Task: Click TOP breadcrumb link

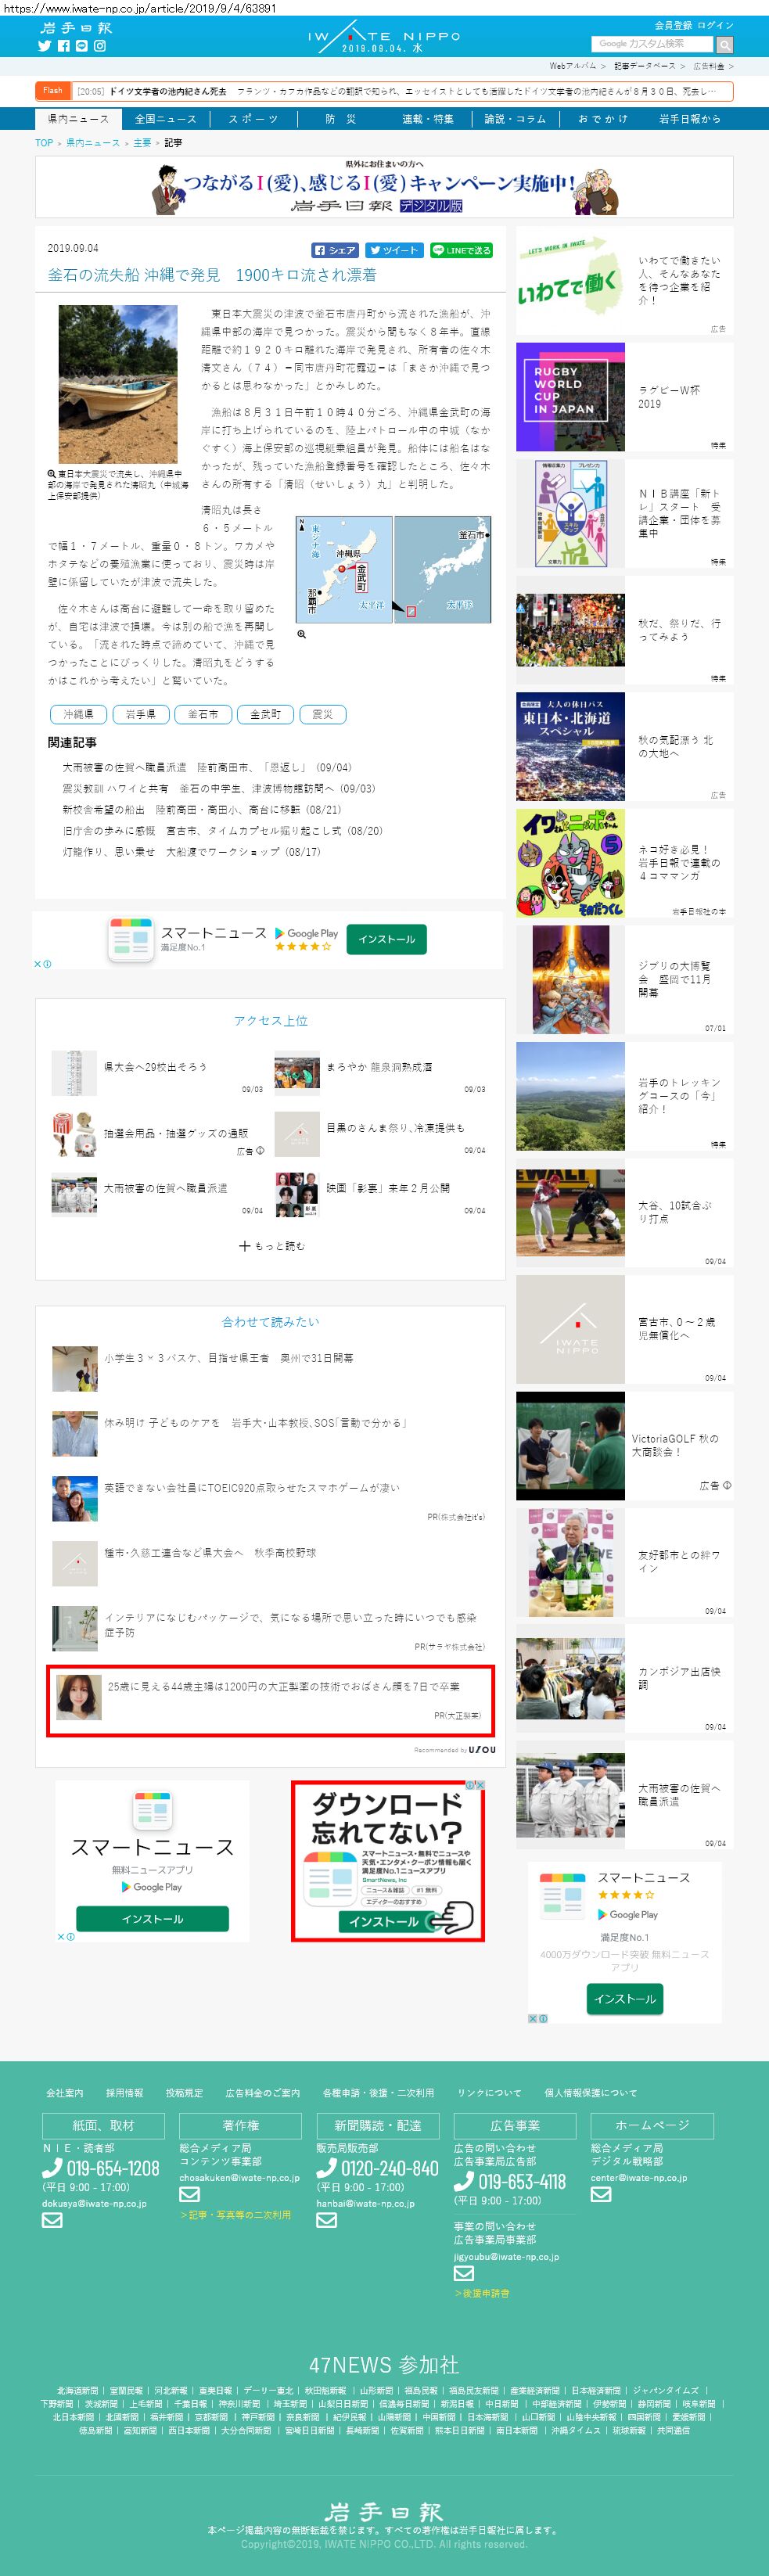Action: [44, 143]
